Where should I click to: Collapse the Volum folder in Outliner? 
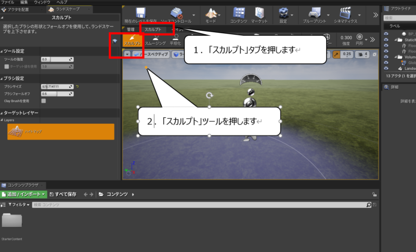pyautogui.click(x=396, y=57)
